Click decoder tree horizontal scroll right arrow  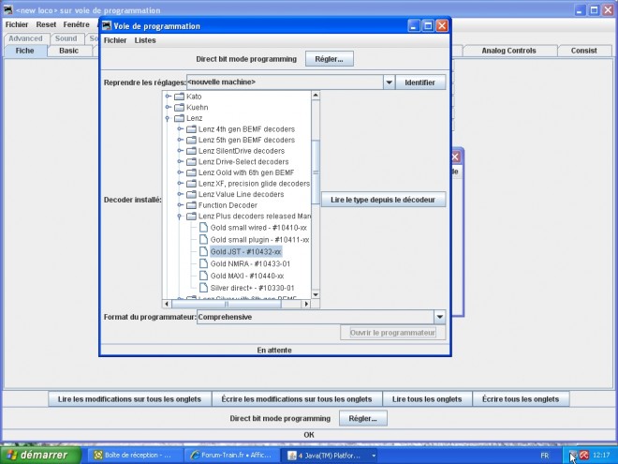pos(306,304)
